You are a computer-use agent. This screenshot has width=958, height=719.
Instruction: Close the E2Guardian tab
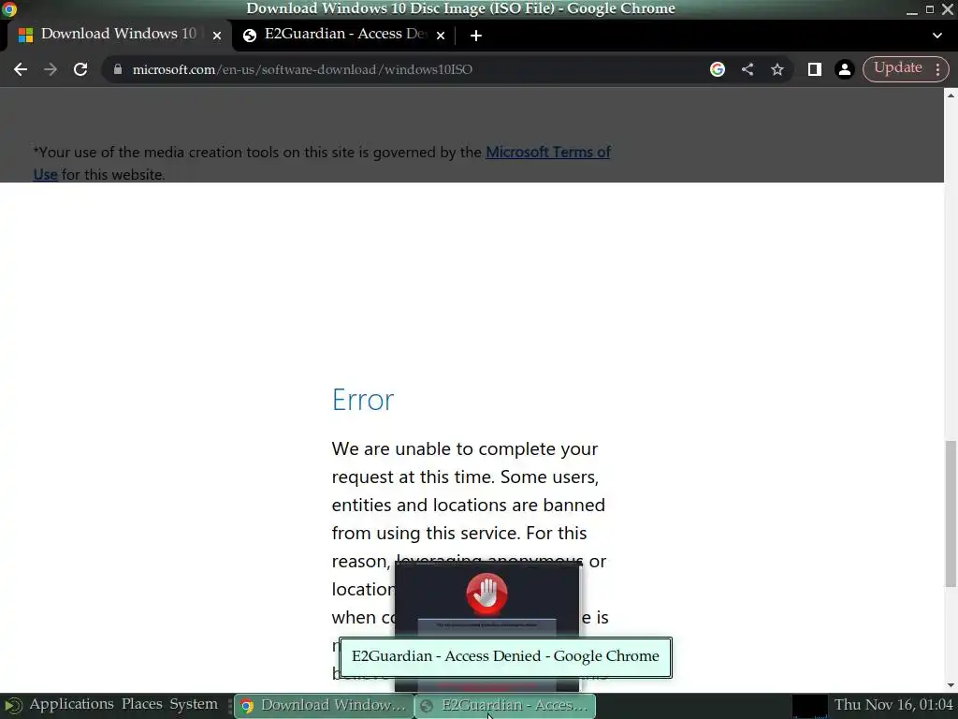point(441,36)
